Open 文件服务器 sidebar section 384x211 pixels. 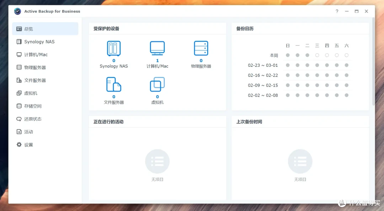click(45, 80)
